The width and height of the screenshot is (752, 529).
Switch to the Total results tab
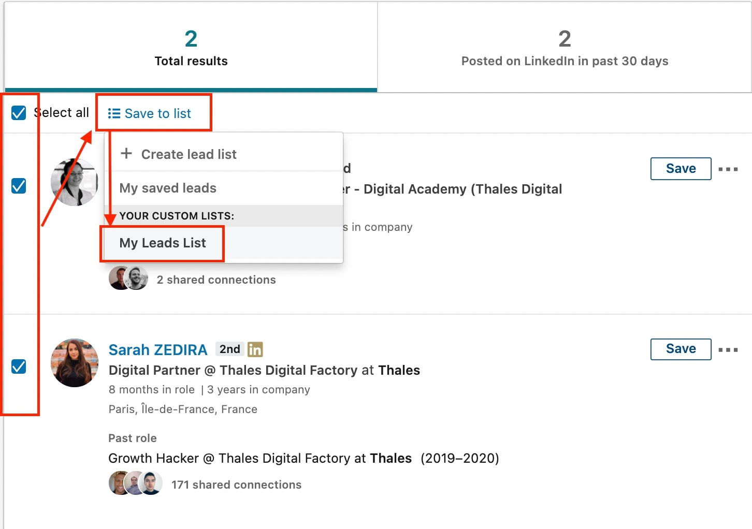pyautogui.click(x=191, y=48)
